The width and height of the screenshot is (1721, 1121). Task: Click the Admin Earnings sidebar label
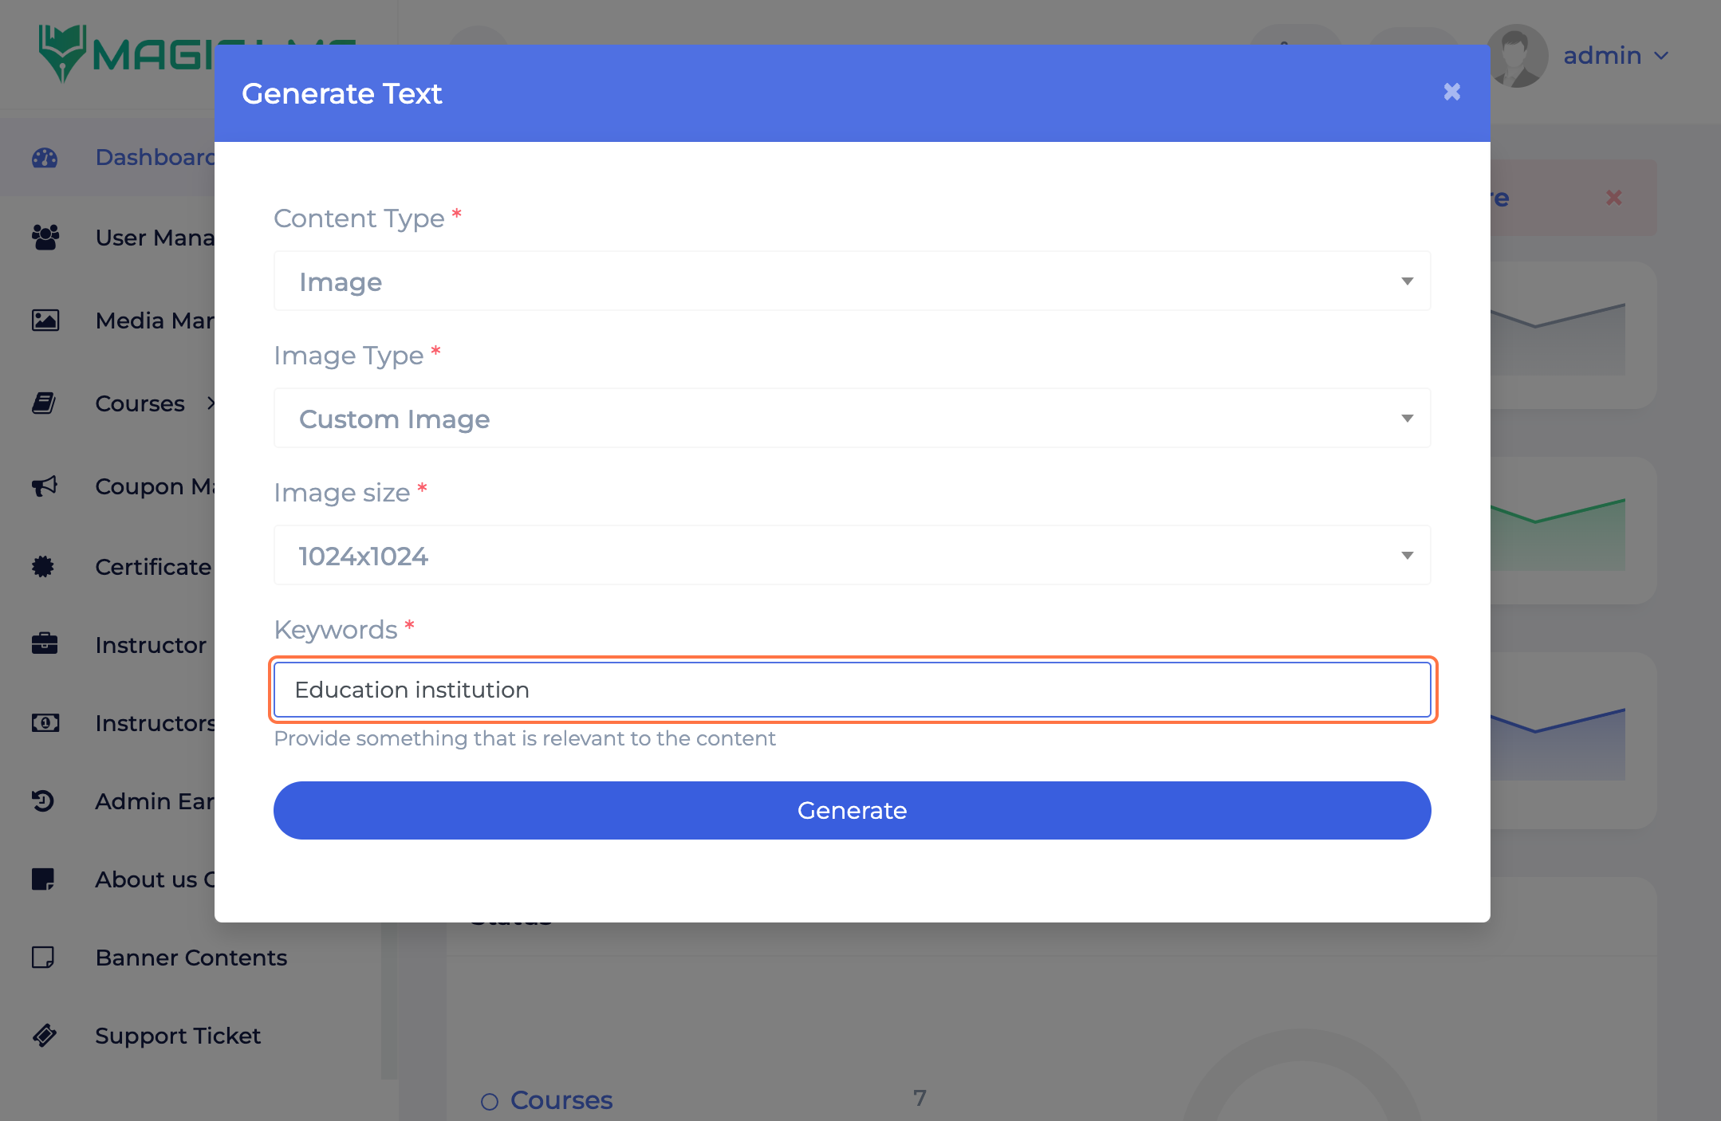[156, 801]
